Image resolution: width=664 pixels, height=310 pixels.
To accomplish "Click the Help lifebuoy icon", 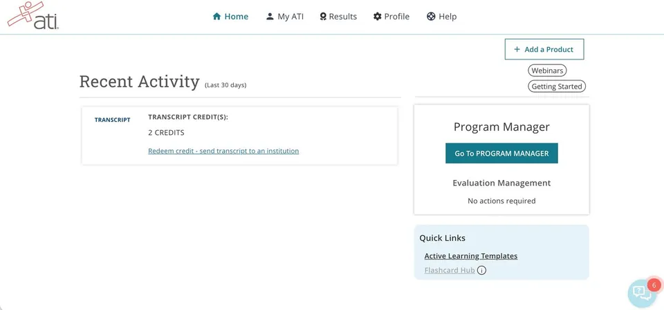I will 431,17.
